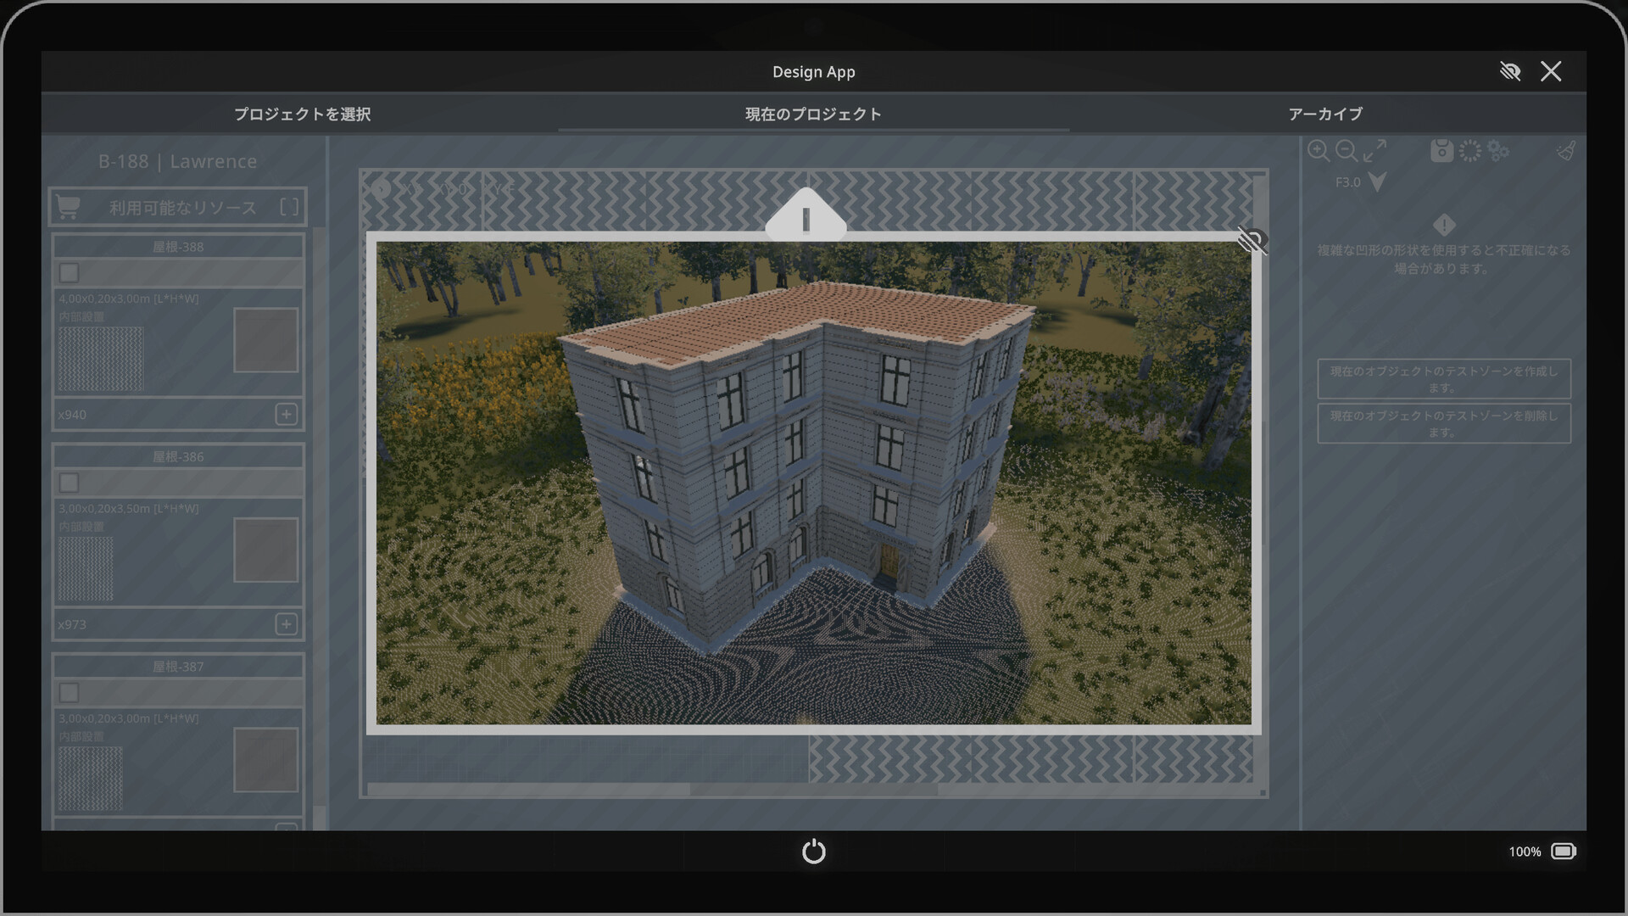The image size is (1628, 916).
Task: Open the gears settings icon
Action: click(x=1498, y=151)
